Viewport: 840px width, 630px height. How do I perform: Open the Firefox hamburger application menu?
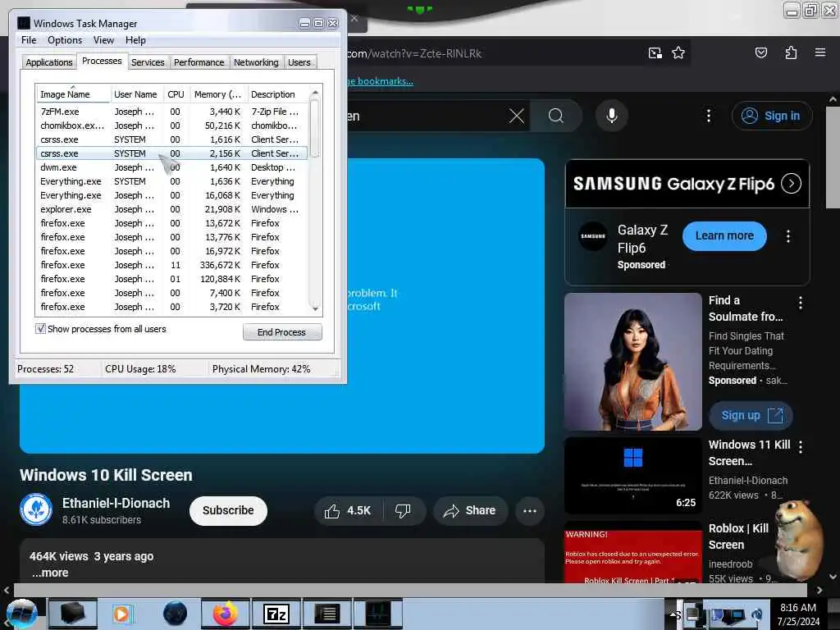[x=819, y=52]
